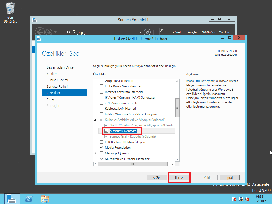Expand the Message Queuing node
272x204 pixels.
[95, 153]
